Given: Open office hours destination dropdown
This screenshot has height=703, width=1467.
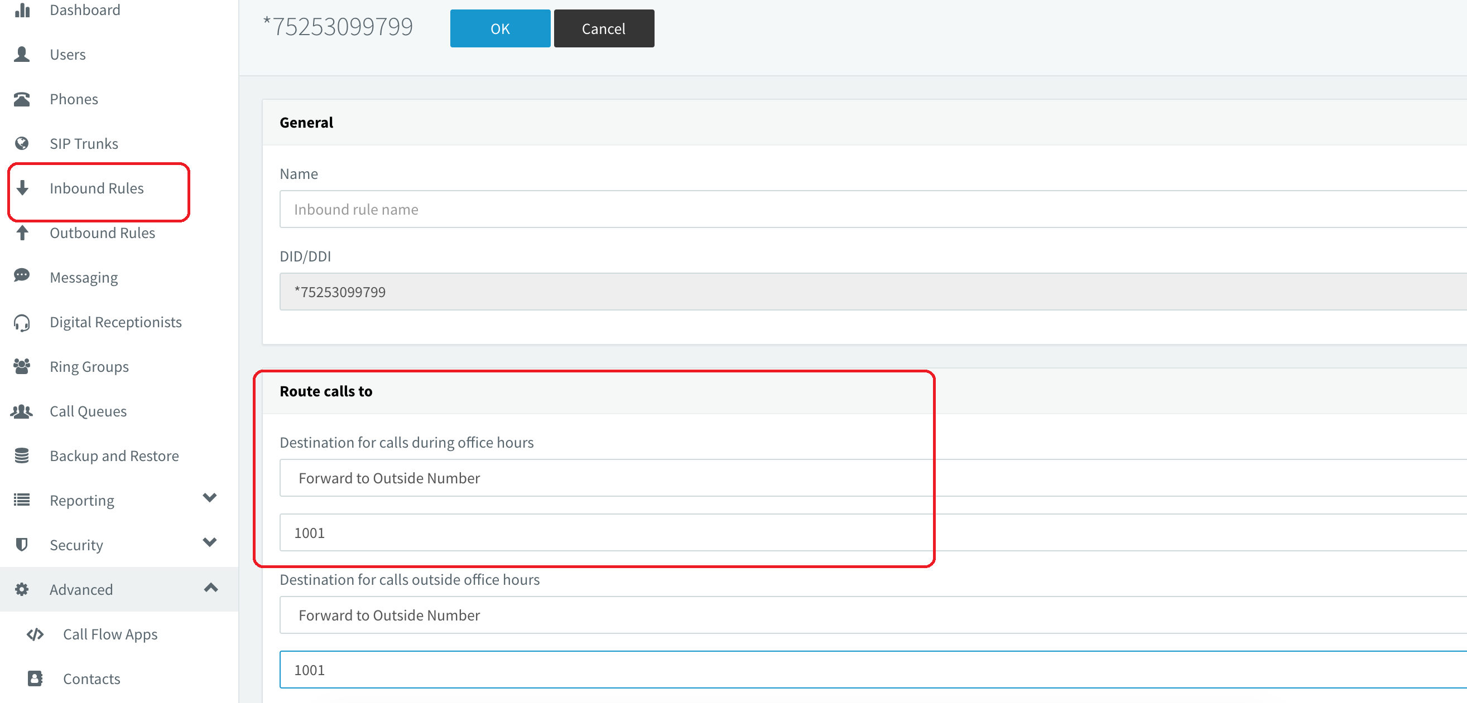Looking at the screenshot, I should pyautogui.click(x=873, y=478).
